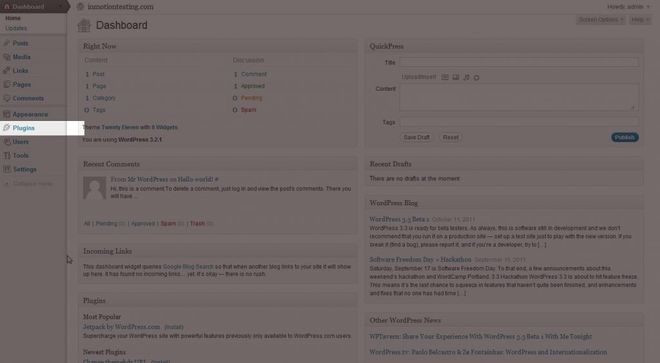This screenshot has width=660, height=363.
Task: Open the Settings menu item
Action: tap(24, 169)
